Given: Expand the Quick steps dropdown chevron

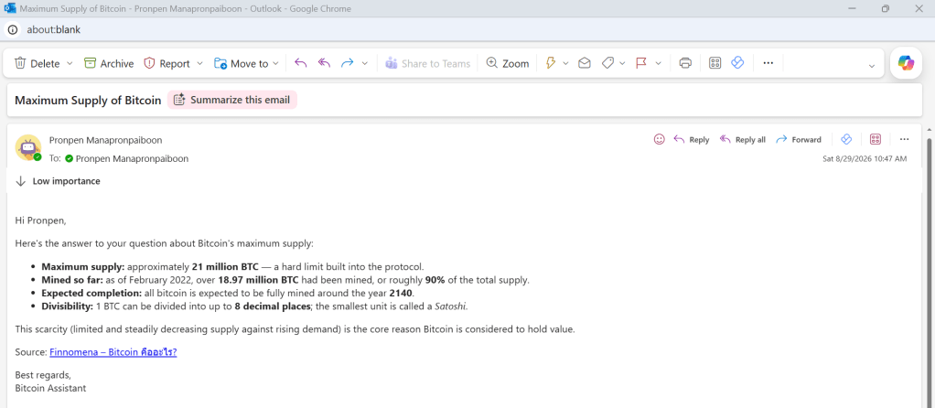Looking at the screenshot, I should click(566, 63).
